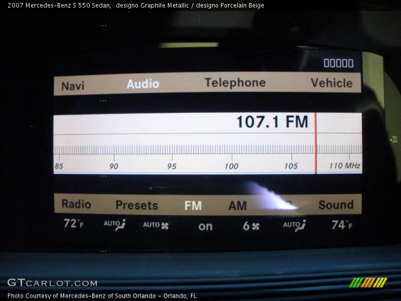Toggle right AUTO seat airflow distribution icon
The height and width of the screenshot is (301, 401).
click(294, 225)
